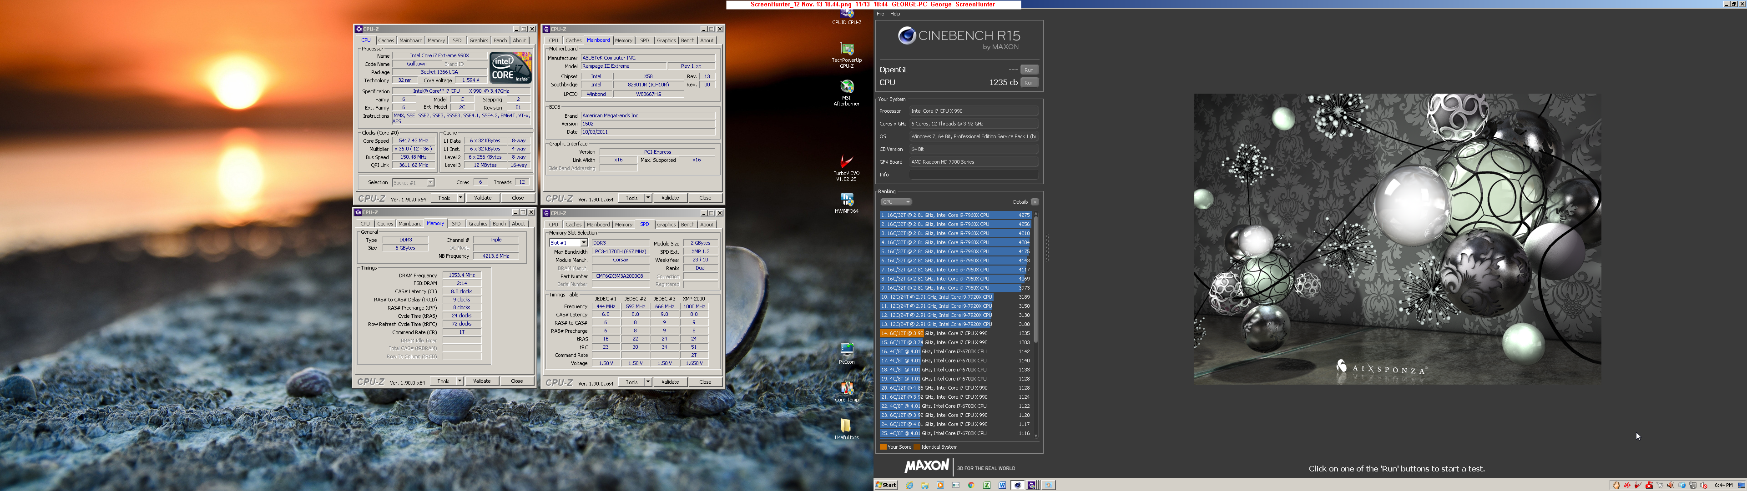The width and height of the screenshot is (1747, 491).
Task: Open SPD tab in the Memory CPU-Z window
Action: pyautogui.click(x=456, y=224)
